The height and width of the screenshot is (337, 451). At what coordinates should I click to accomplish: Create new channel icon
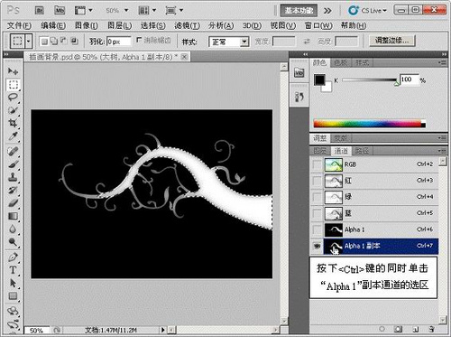(416, 329)
